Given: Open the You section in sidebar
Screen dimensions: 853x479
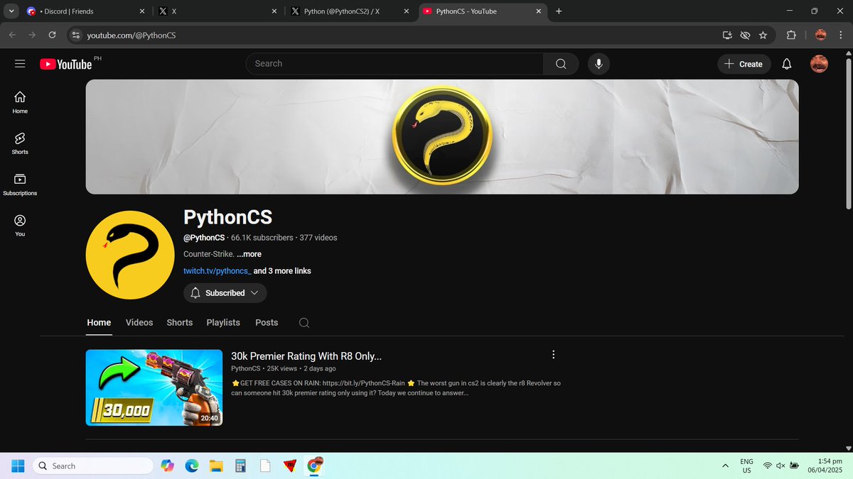Looking at the screenshot, I should pyautogui.click(x=20, y=226).
